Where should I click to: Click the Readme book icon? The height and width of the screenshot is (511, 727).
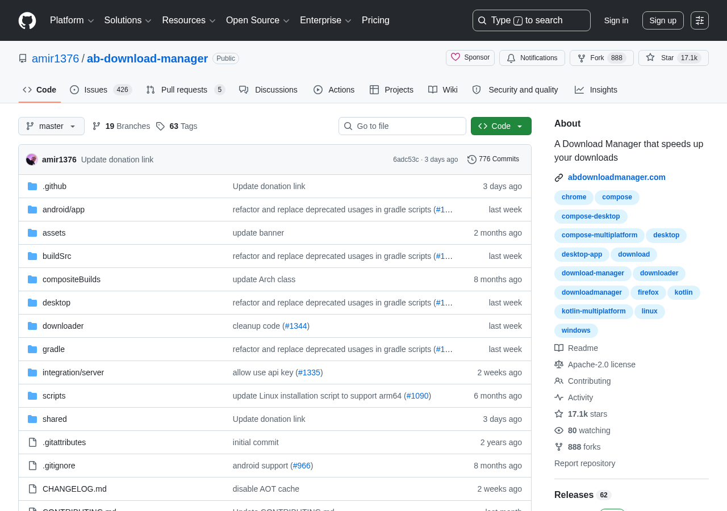(559, 348)
